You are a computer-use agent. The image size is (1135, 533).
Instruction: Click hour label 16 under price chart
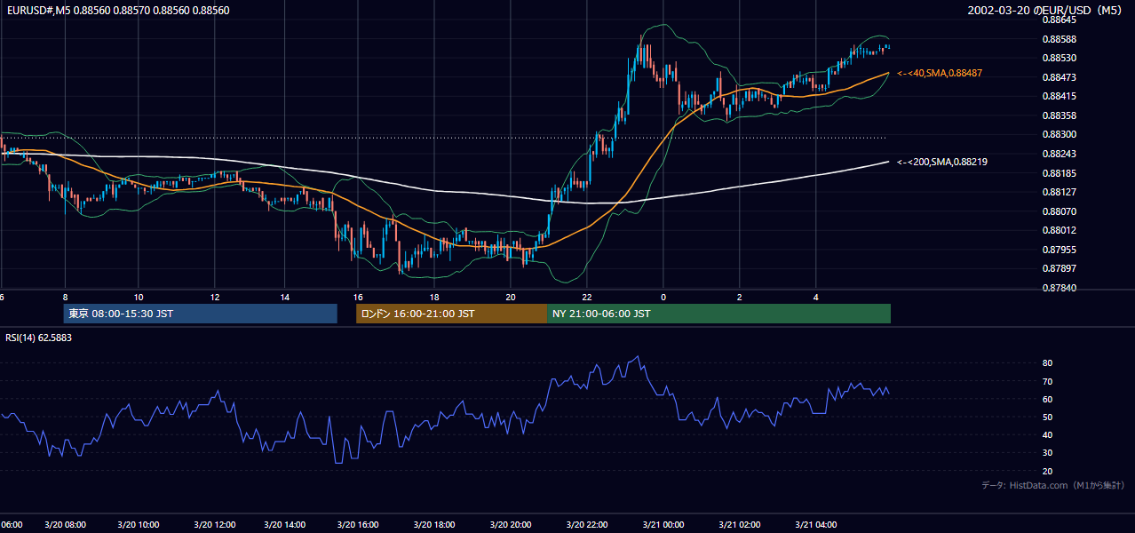(358, 297)
